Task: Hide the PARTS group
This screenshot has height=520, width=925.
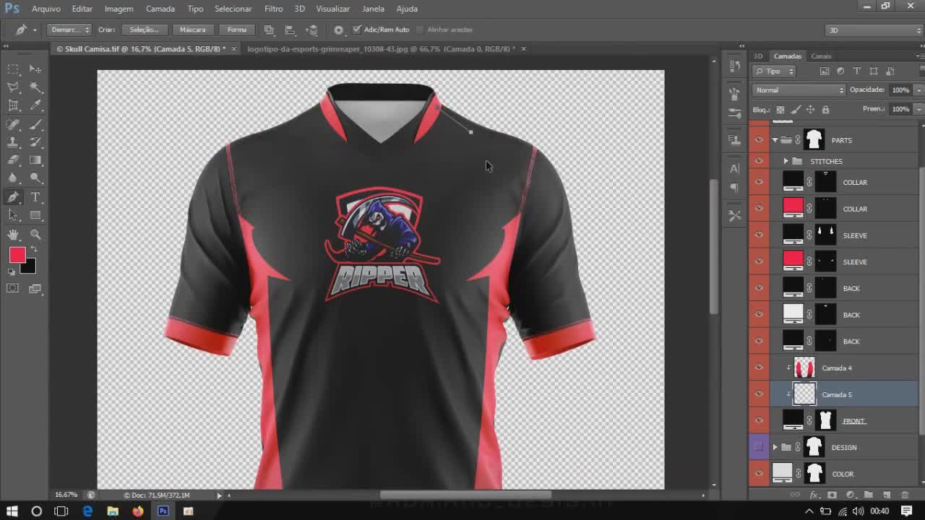Action: 759,140
